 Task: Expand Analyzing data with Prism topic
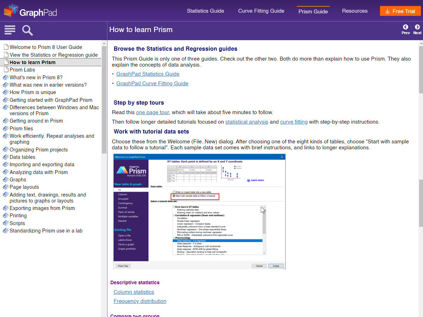(38, 172)
